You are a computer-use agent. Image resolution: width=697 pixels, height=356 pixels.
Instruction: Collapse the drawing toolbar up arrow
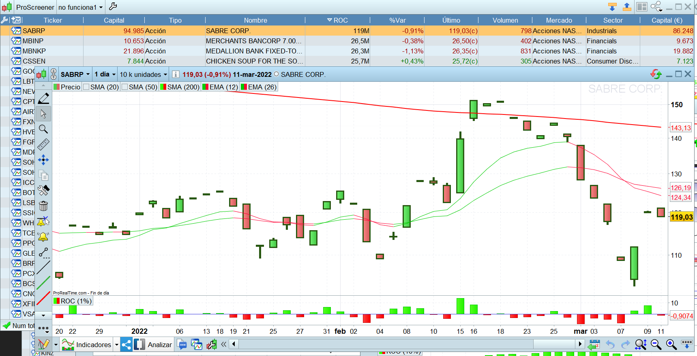(x=43, y=86)
